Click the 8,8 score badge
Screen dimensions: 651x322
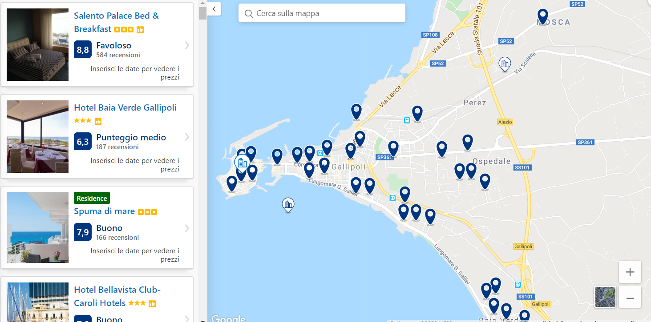[x=83, y=50]
